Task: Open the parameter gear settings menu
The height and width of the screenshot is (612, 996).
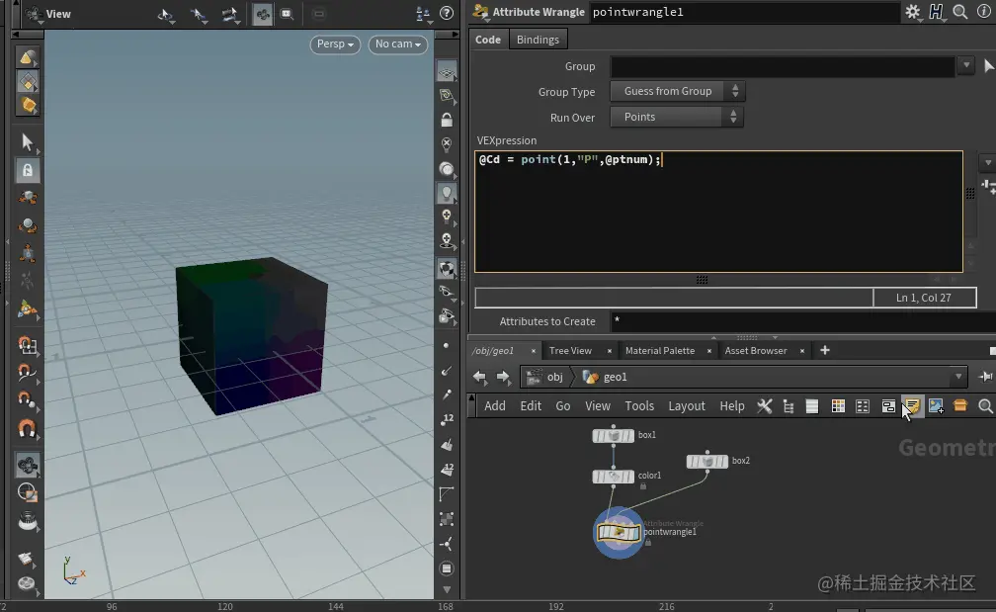Action: (913, 12)
